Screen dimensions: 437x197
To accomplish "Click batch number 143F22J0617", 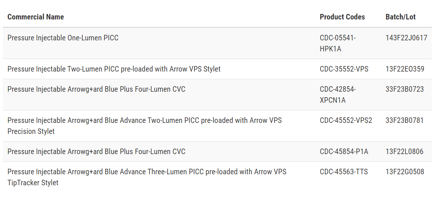I will (406, 38).
